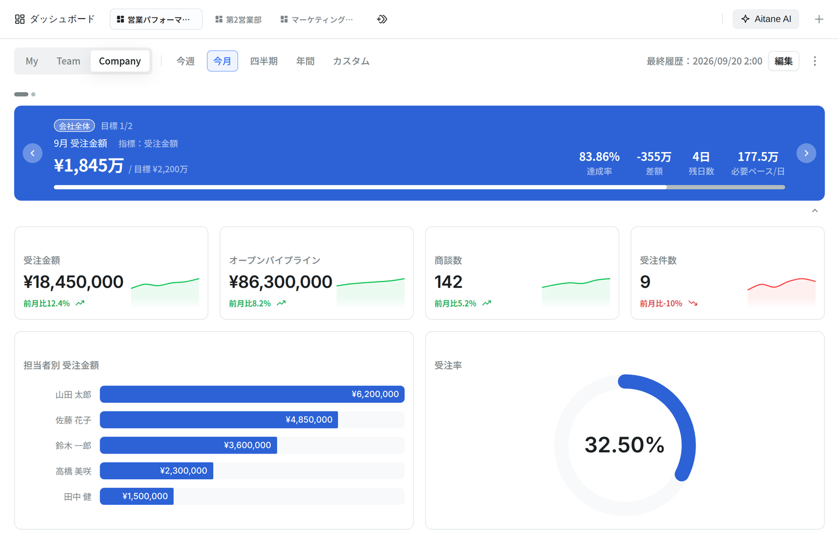
Task: Click upward trend icon on オープンパイプライン card
Action: click(x=281, y=303)
